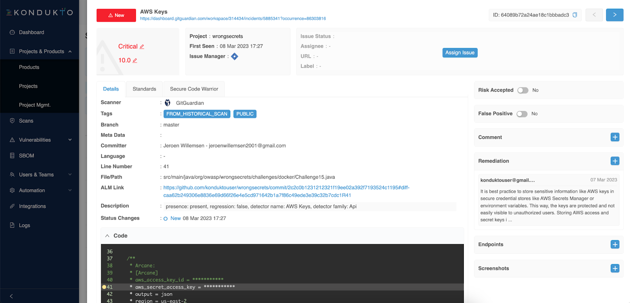
Task: Copy the issue ID with copy icon
Action: click(x=575, y=15)
